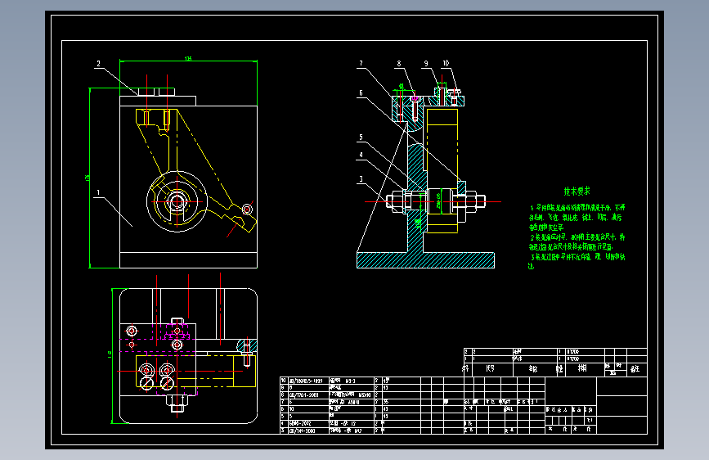Viewport: 709px width, 460px height.
Task: Click part balloon number 2
Action: coord(98,64)
